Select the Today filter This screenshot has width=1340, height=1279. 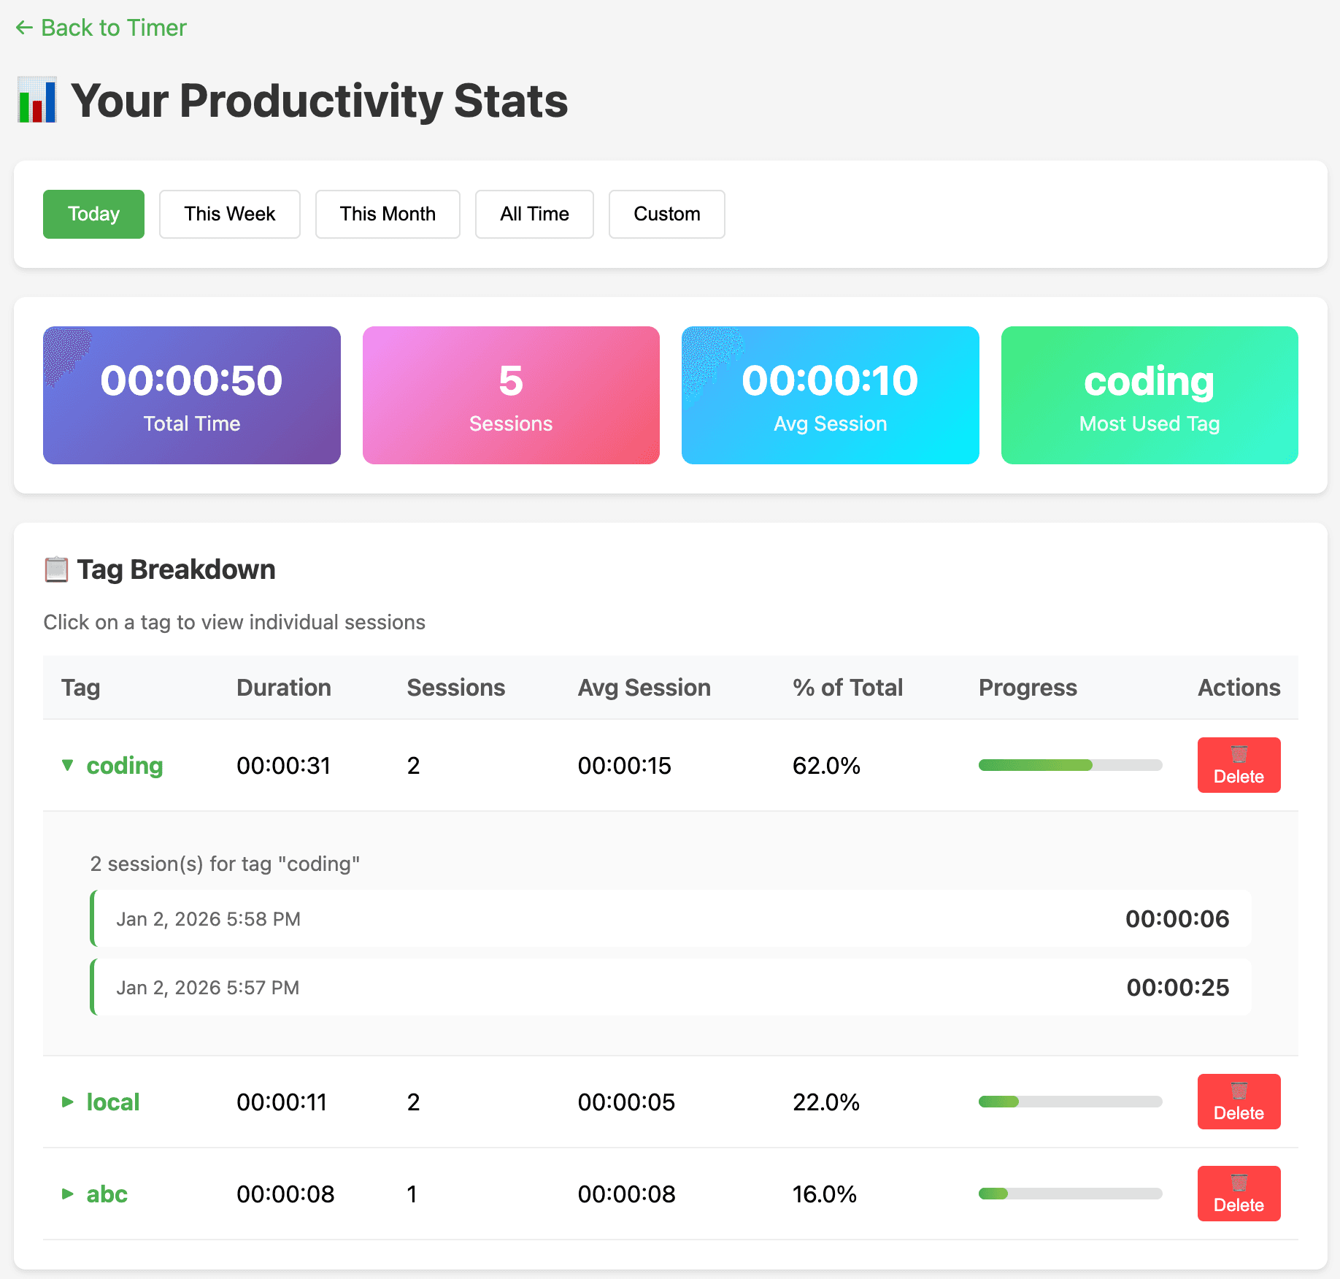pos(93,214)
